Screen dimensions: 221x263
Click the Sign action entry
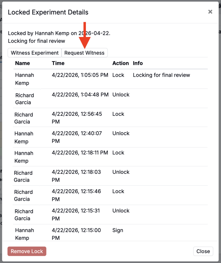pyautogui.click(x=118, y=230)
